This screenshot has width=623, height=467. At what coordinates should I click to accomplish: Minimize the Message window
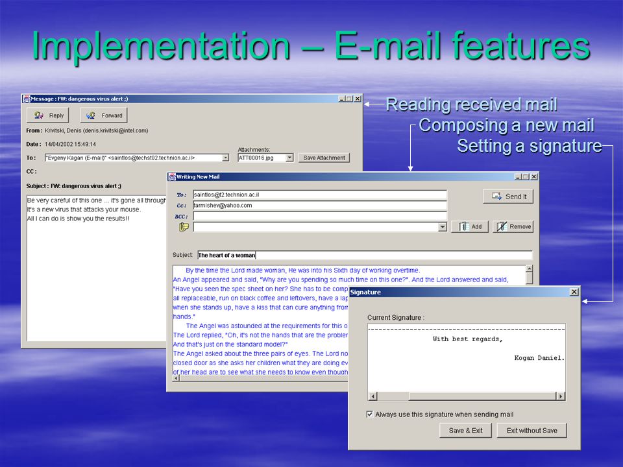click(342, 99)
